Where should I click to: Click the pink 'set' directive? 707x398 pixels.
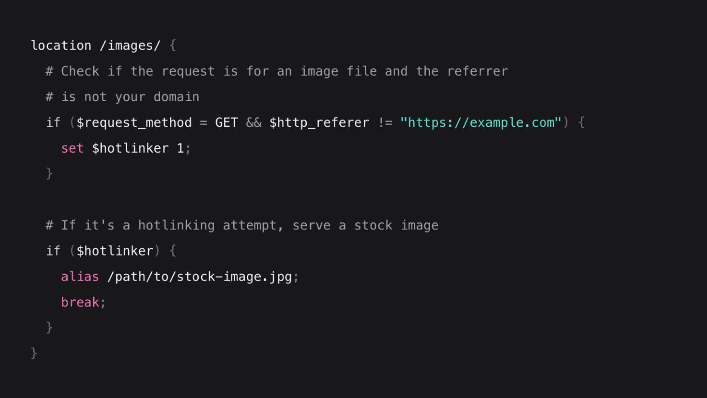(x=72, y=148)
